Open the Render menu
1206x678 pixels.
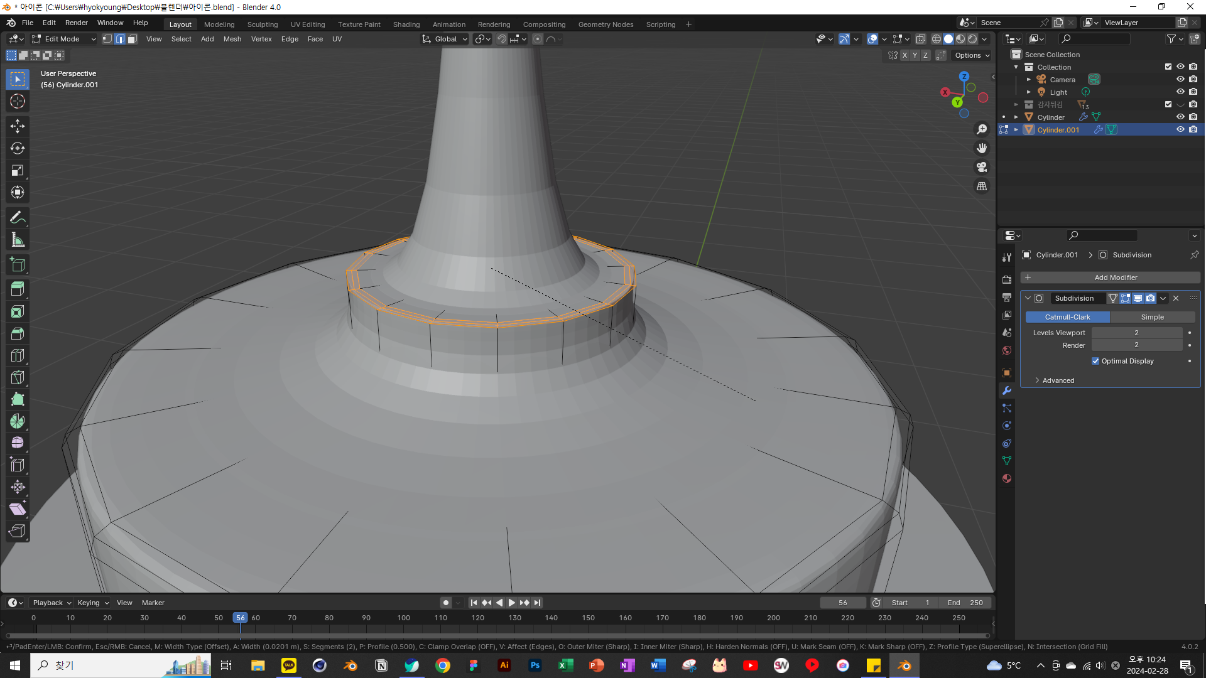click(x=77, y=23)
